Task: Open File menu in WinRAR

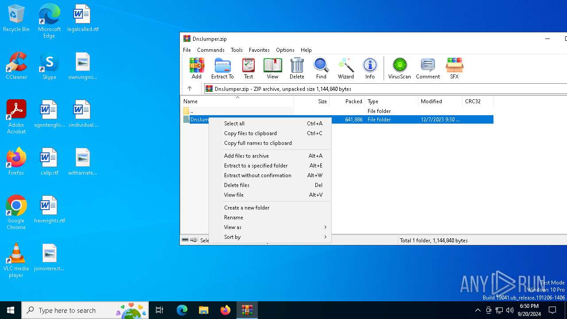Action: tap(187, 50)
